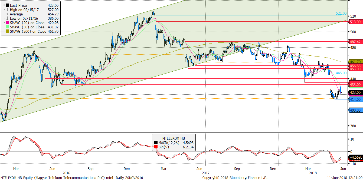Click the 521.00 cyan line annotation
The width and height of the screenshot is (363, 180).
click(341, 13)
